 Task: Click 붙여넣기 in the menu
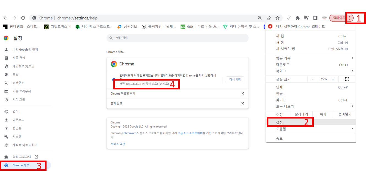pyautogui.click(x=345, y=114)
